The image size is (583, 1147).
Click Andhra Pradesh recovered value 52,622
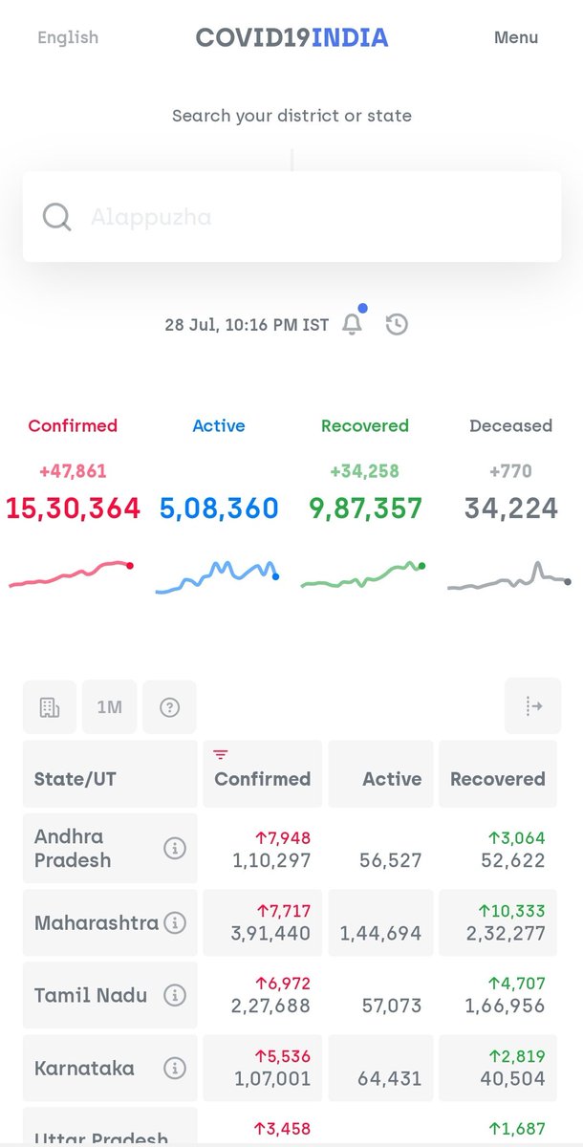point(514,860)
